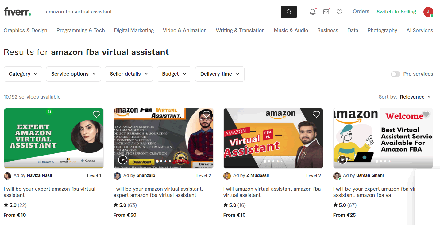Select the second carousel dot on Shahzaib gig
The width and height of the screenshot is (440, 225).
(161, 161)
